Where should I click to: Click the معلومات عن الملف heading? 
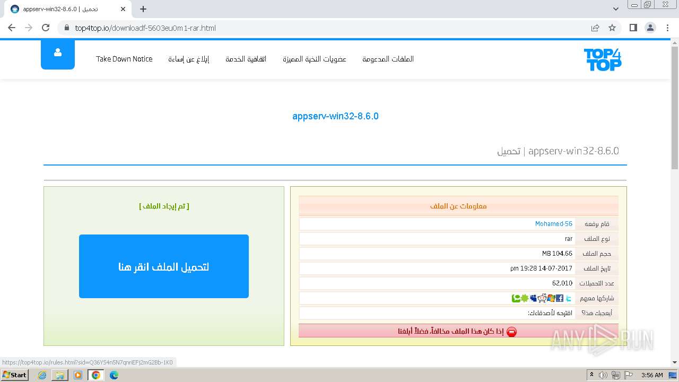click(458, 206)
